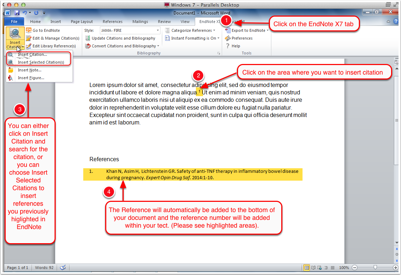Switch to Print Layout view

[306, 268]
